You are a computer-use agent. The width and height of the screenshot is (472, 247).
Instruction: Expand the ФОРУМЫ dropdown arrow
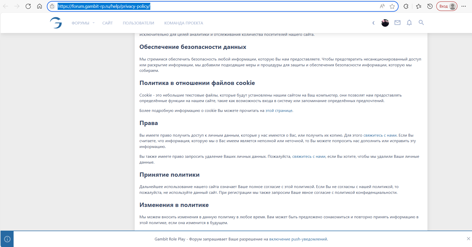click(x=94, y=23)
